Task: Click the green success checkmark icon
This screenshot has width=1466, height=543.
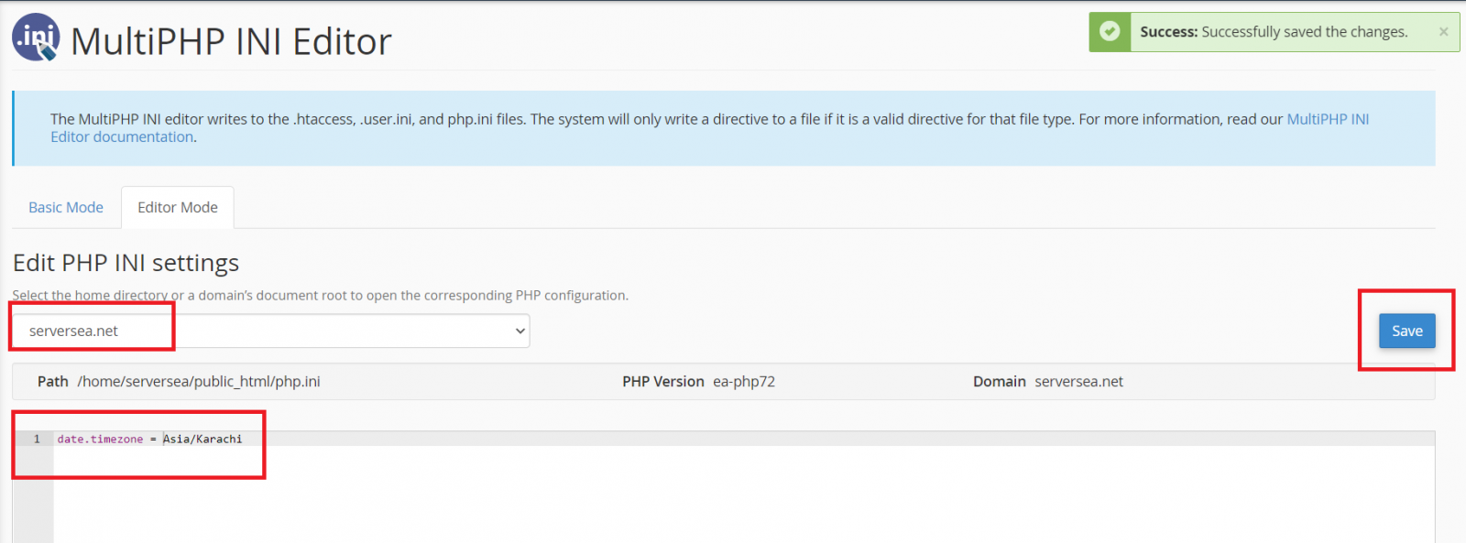Action: pyautogui.click(x=1110, y=31)
